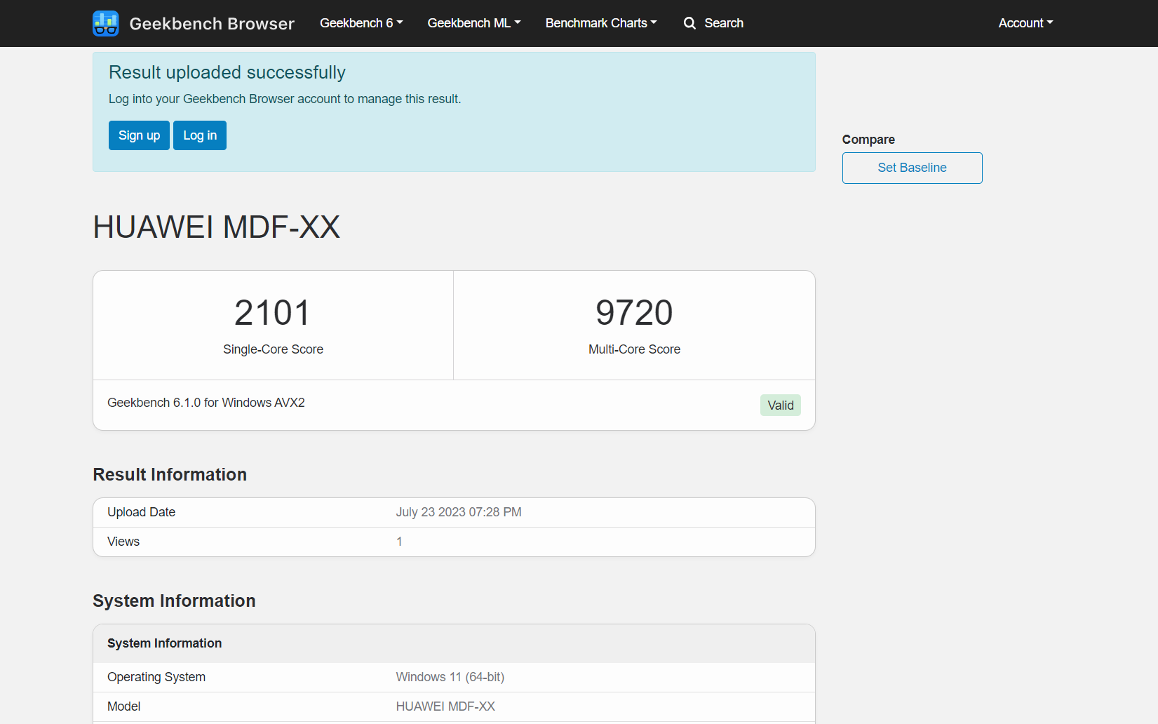Click the 9720 multi-core score

(634, 313)
